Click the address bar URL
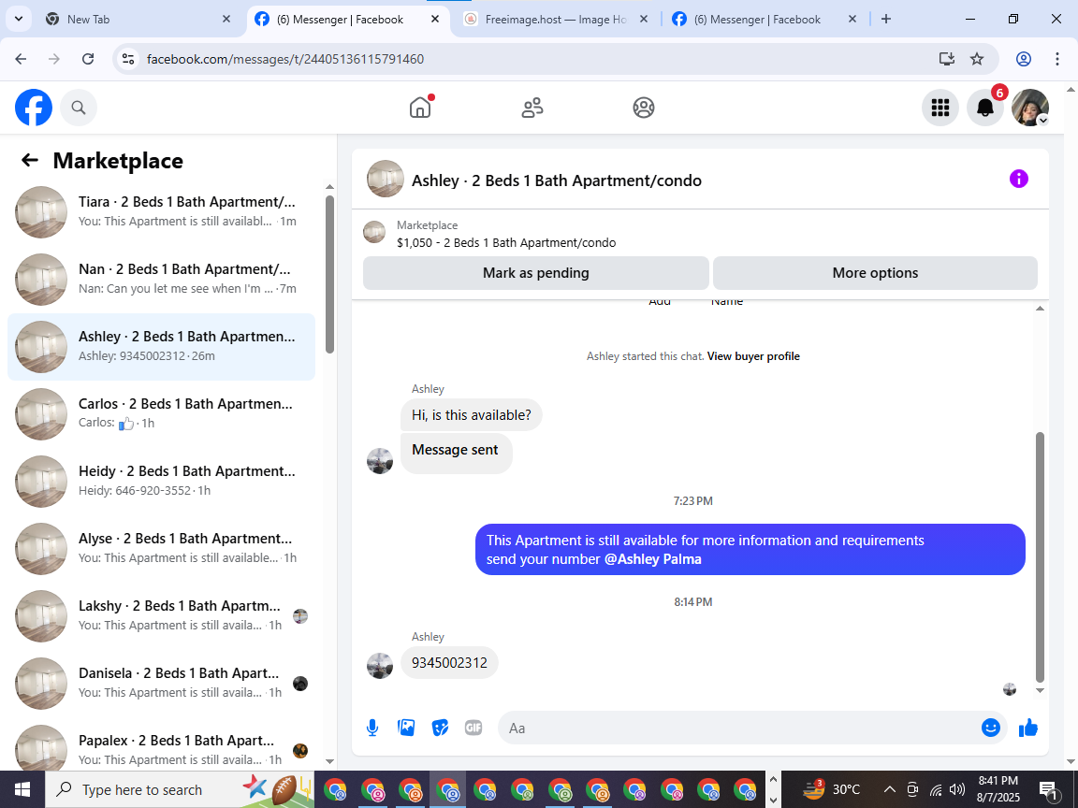This screenshot has width=1078, height=808. (x=285, y=59)
